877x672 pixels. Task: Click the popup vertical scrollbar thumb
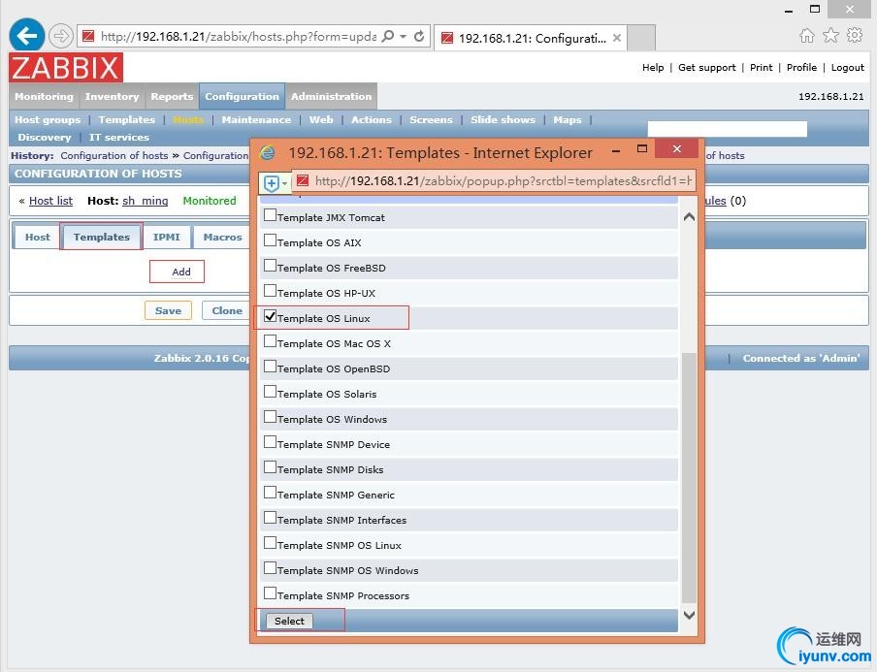coord(689,478)
